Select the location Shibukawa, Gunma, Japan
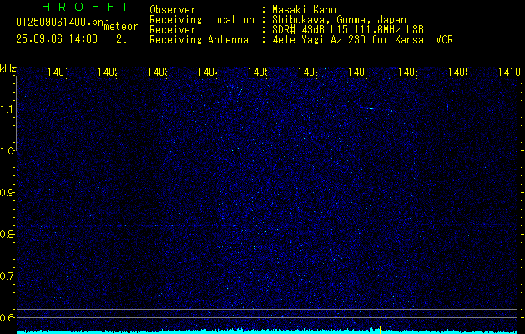 [339, 20]
